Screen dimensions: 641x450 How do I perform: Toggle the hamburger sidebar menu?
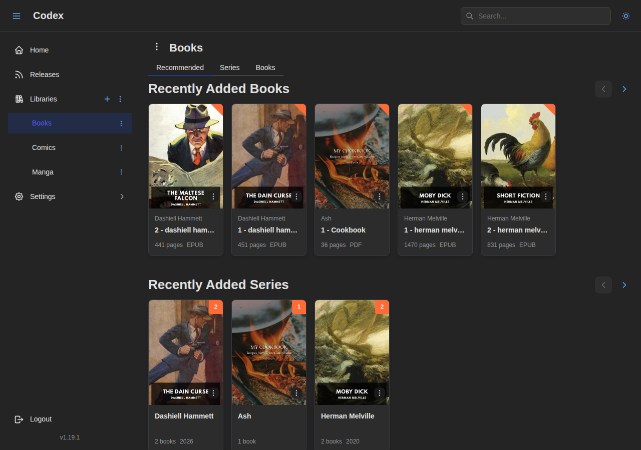tap(17, 16)
